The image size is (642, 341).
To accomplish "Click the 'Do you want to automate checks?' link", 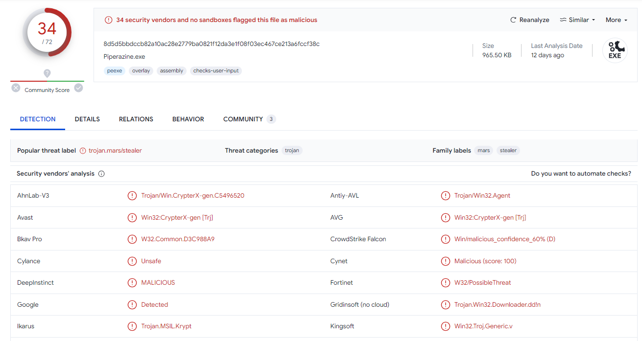I will coord(581,174).
